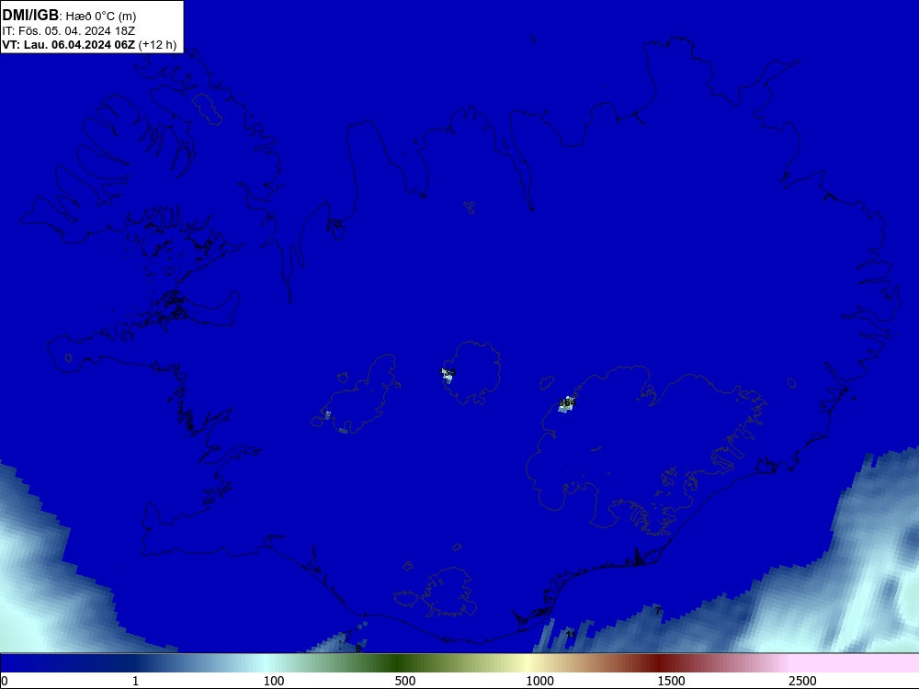Click the '8' value near bottom edge

(x=358, y=649)
